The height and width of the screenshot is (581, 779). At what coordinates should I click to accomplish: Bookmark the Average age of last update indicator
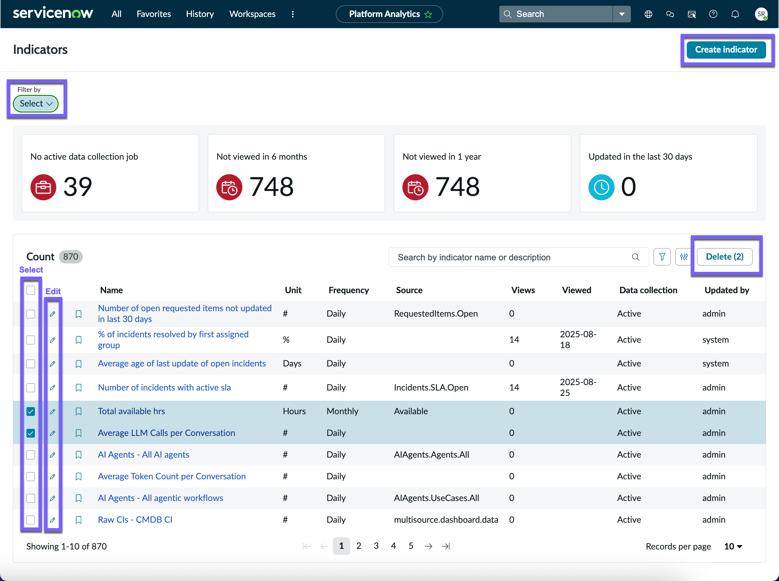78,364
